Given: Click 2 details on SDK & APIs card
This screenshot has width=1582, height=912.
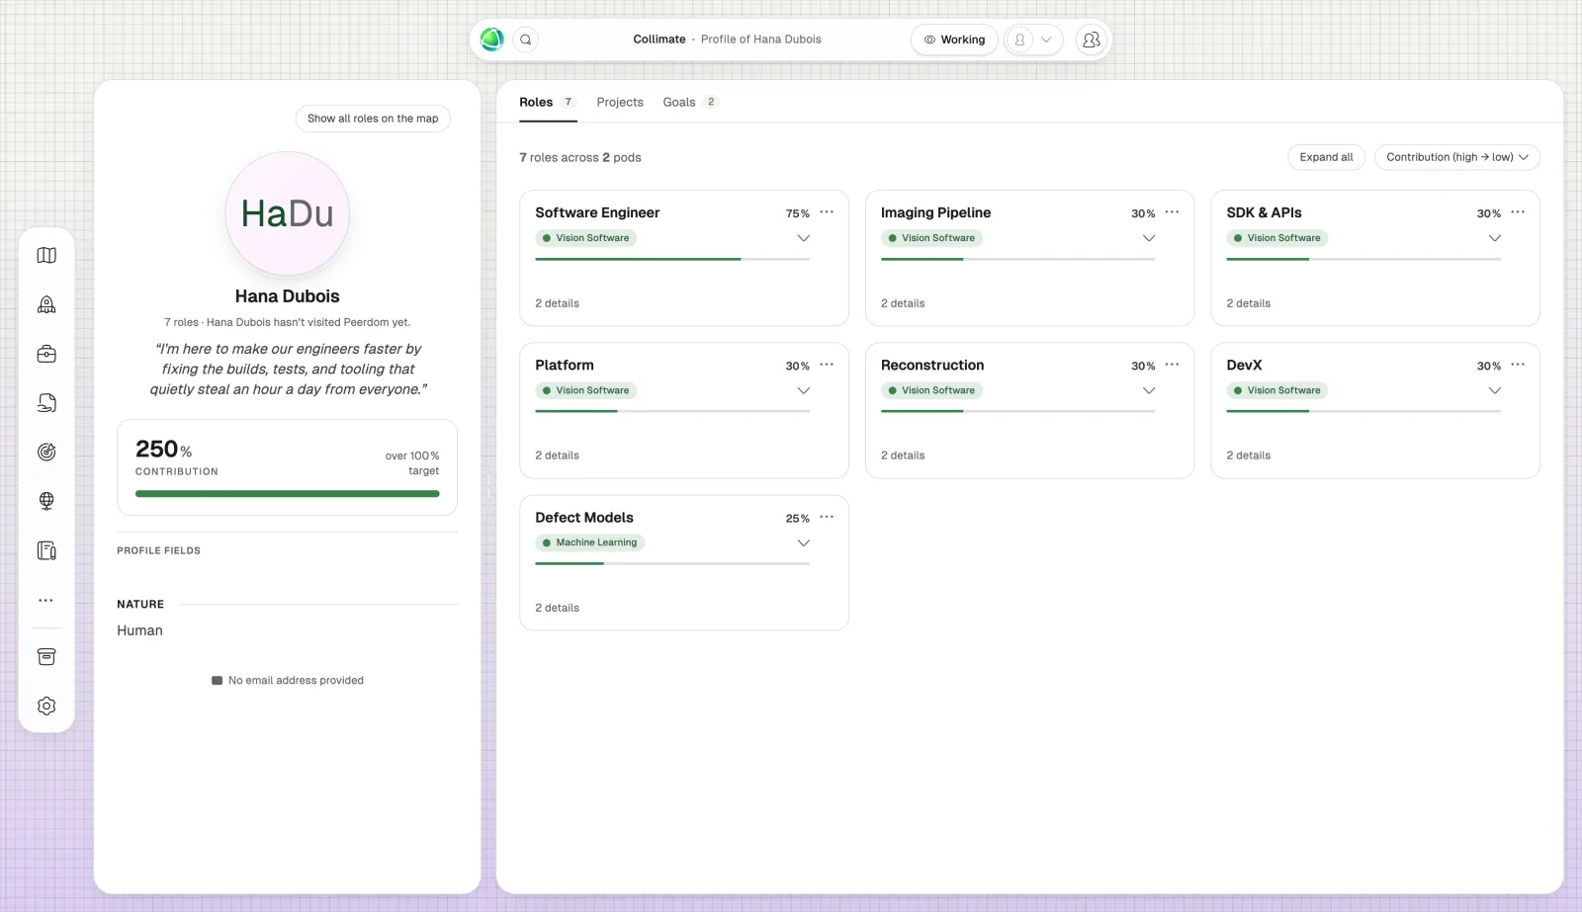Looking at the screenshot, I should click(1249, 303).
